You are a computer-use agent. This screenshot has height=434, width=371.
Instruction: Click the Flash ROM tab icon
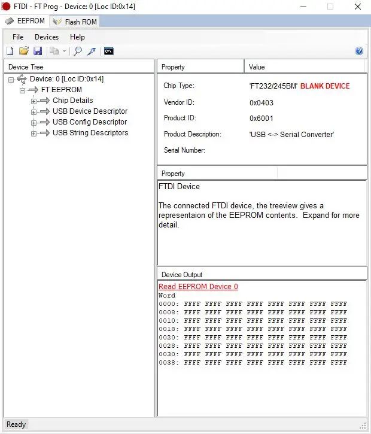(x=57, y=22)
